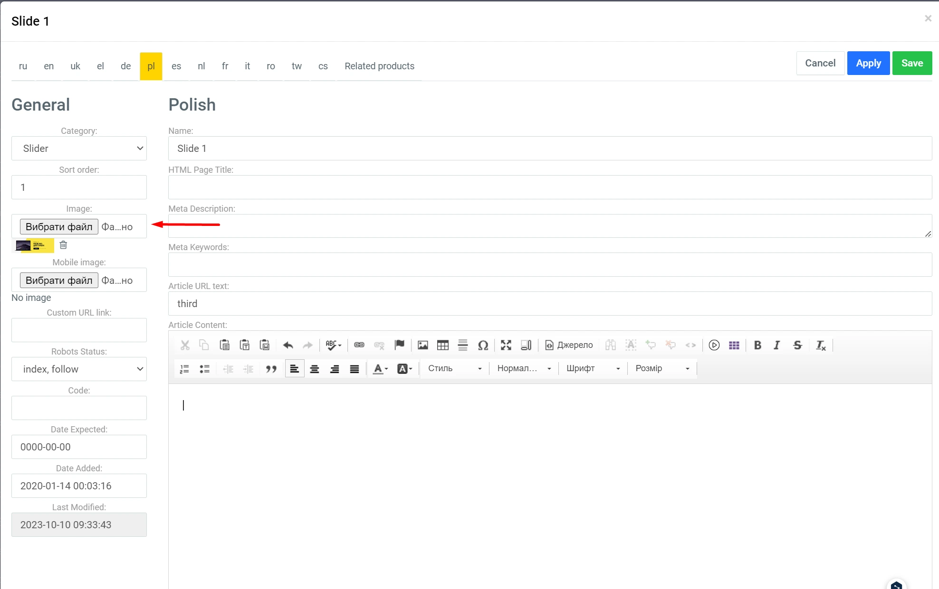Viewport: 939px width, 589px height.
Task: Delete slide image with trash icon
Action: [63, 245]
